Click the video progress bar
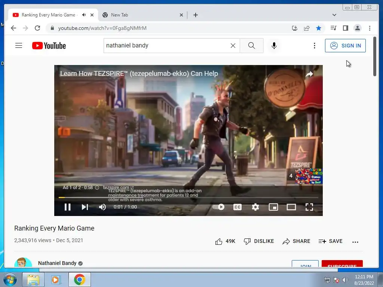 coord(189,197)
